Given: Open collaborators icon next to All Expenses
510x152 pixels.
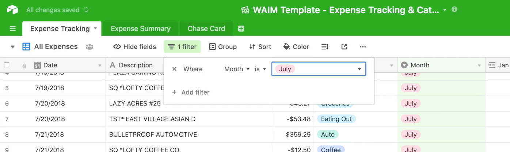Looking at the screenshot, I should pyautogui.click(x=90, y=47).
